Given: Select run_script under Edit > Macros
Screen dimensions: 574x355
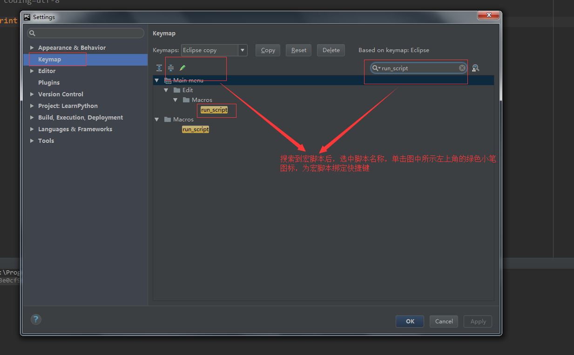Looking at the screenshot, I should [x=214, y=110].
